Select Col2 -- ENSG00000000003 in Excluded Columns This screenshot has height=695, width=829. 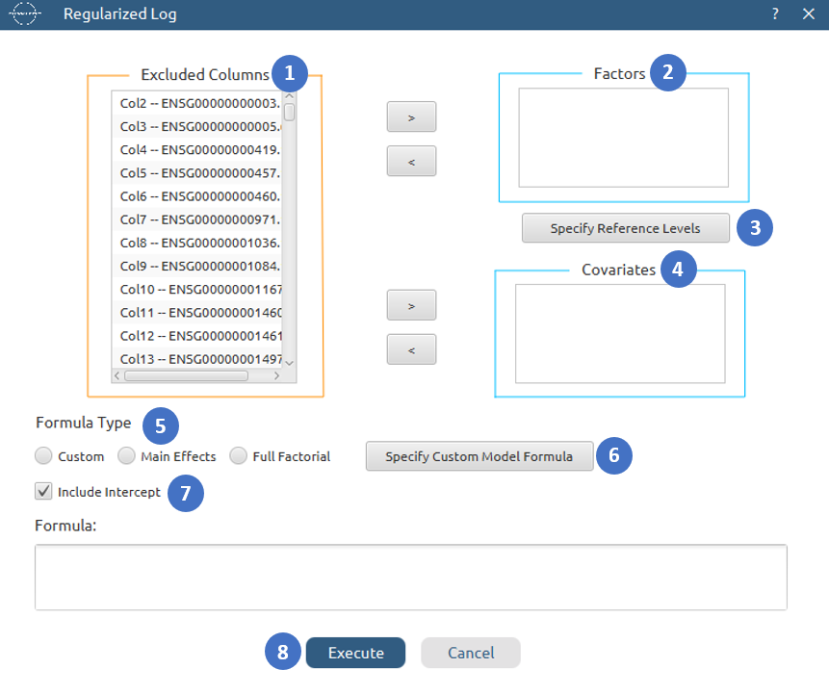[197, 103]
